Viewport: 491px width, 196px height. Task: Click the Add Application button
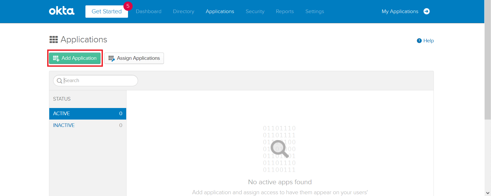75,58
